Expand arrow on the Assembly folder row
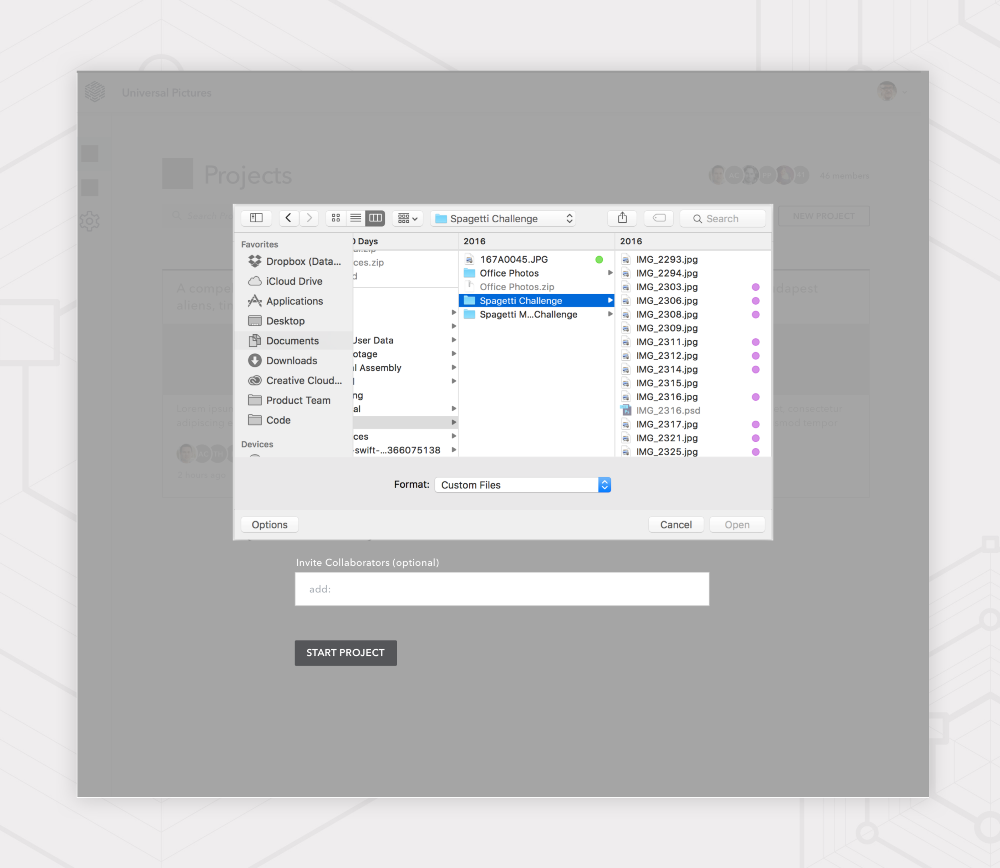 click(x=454, y=367)
